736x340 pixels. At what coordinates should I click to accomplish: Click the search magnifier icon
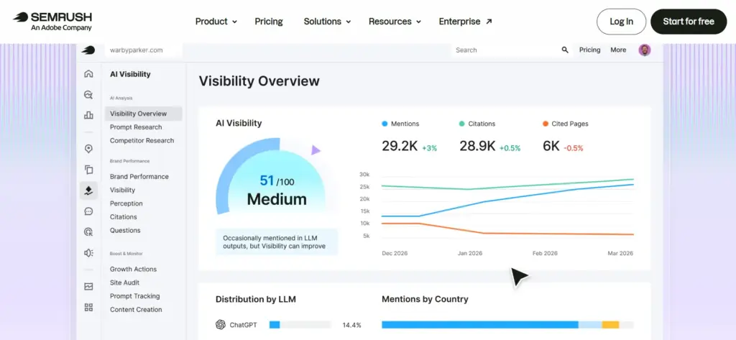click(565, 50)
